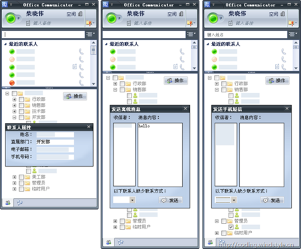Click the title menu arrow in right window title bar
This screenshot has width=301, height=249.
pos(214,5)
